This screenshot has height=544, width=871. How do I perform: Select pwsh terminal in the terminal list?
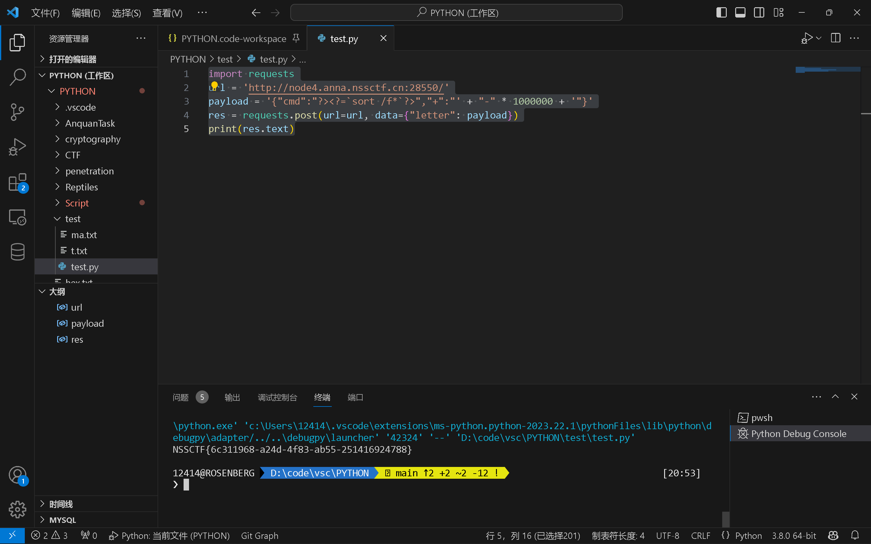click(762, 418)
